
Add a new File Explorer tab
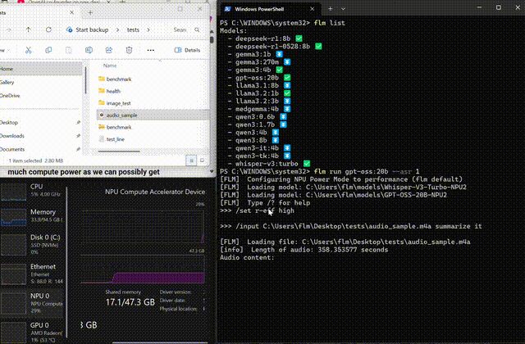[x=90, y=13]
